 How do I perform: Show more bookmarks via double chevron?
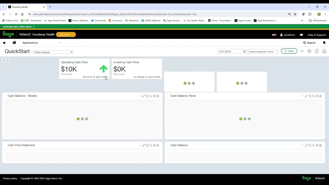302,21
